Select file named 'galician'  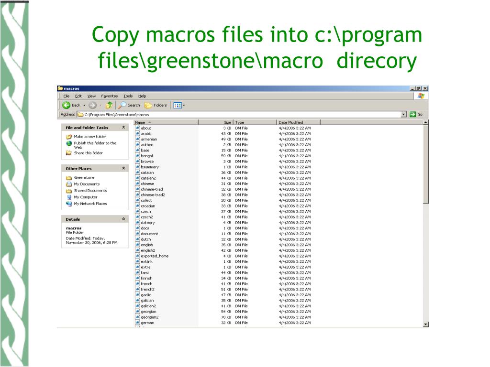pos(147,301)
